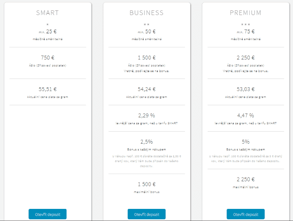Screen dimensions: 293x221
Task: Click the 4,47 % cheaper price value
Action: (246, 115)
